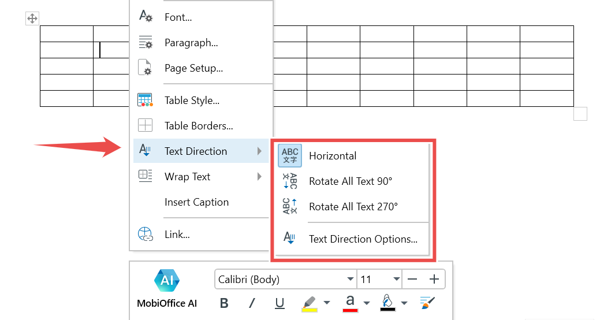Toggle Italic formatting
The width and height of the screenshot is (600, 320).
pos(252,303)
